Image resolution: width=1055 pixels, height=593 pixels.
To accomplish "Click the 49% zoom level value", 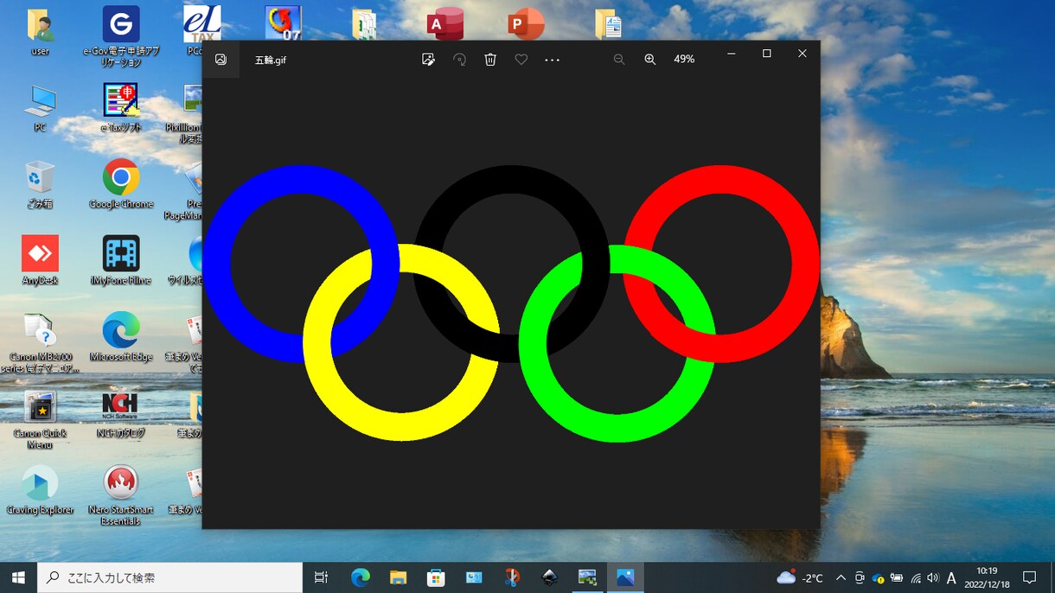I will tap(684, 59).
